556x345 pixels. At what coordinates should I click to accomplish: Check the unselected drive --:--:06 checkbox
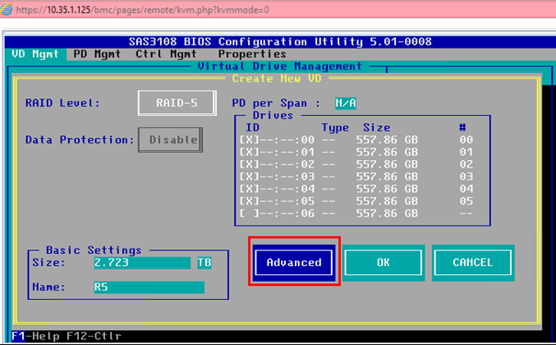[249, 213]
